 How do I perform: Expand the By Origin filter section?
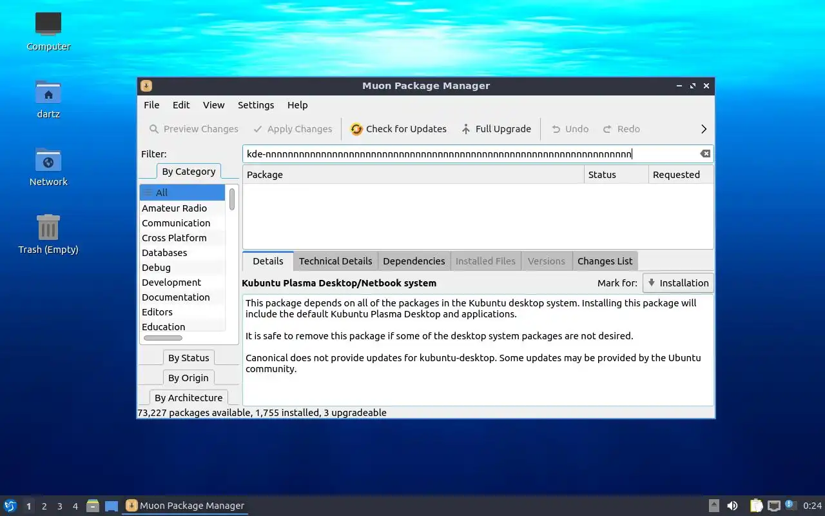pos(188,378)
